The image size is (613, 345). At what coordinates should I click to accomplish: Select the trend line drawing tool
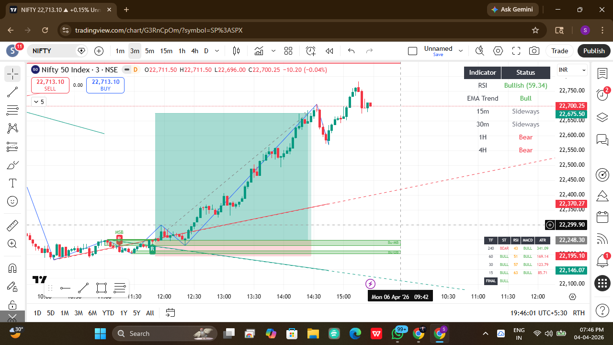pos(12,92)
